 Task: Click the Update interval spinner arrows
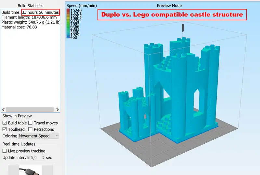[43, 158]
